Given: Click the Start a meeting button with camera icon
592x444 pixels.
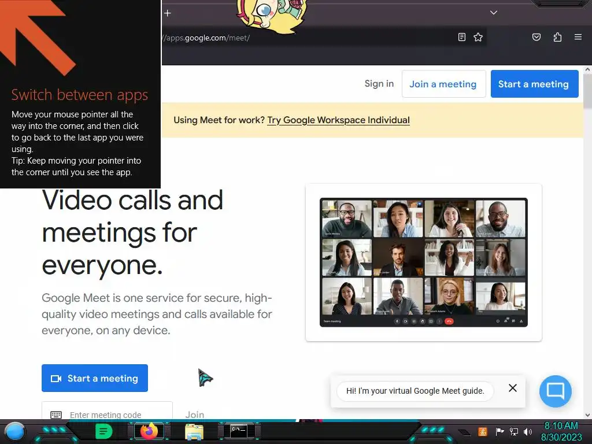Looking at the screenshot, I should coord(95,378).
